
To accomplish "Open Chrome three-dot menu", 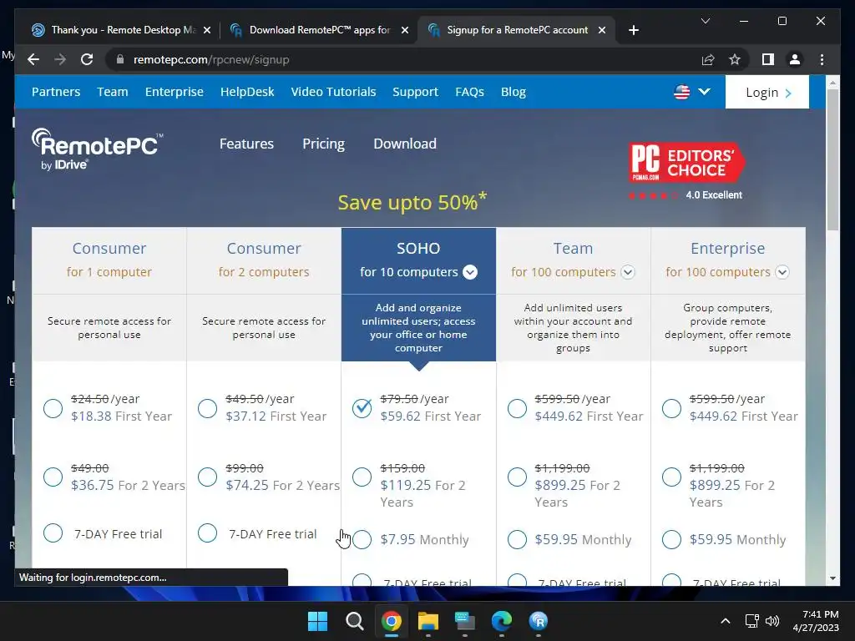I will [822, 59].
